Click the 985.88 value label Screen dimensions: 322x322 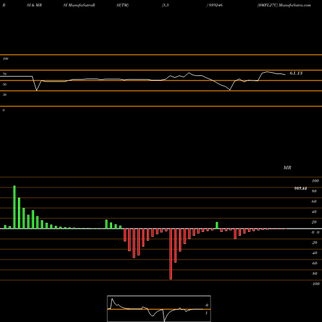tap(300, 189)
